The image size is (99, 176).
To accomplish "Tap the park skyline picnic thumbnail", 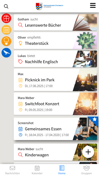I will pos(85,80).
